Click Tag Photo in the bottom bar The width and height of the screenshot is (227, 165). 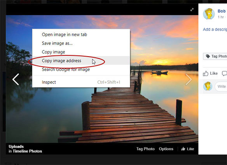tap(145, 149)
